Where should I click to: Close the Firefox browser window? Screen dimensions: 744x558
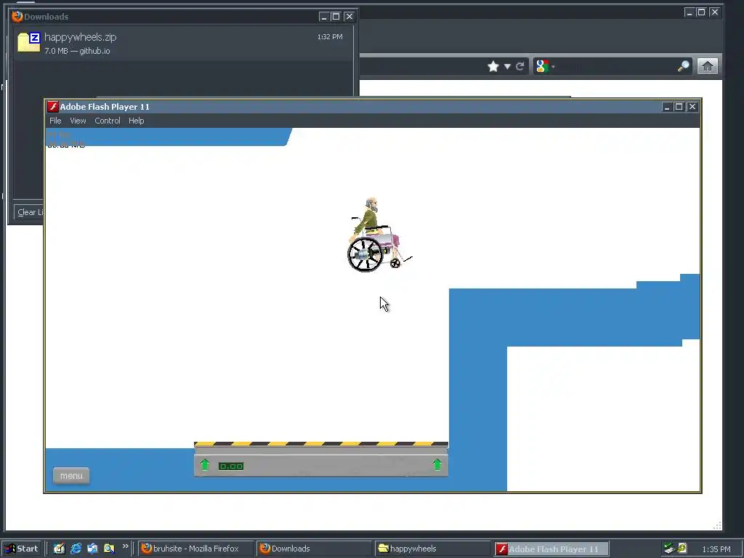pyautogui.click(x=714, y=12)
